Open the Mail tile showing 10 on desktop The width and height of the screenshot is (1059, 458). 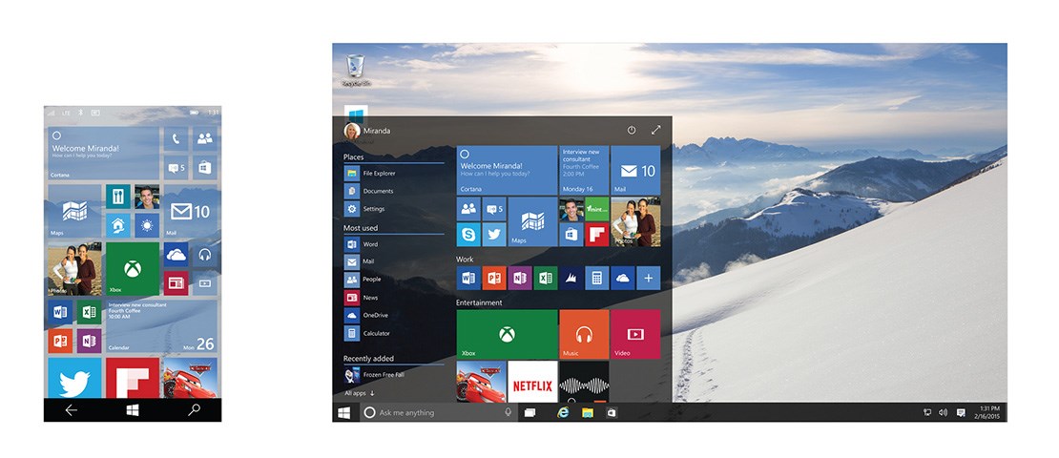tap(635, 170)
